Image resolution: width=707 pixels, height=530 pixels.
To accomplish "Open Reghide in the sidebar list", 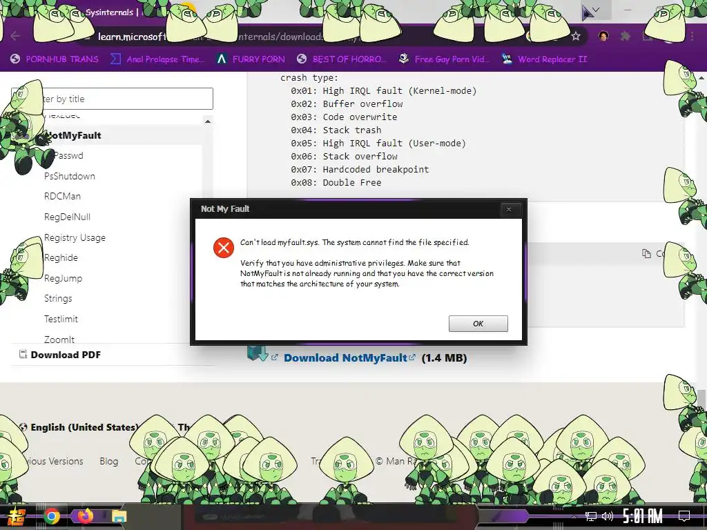I will pos(61,257).
